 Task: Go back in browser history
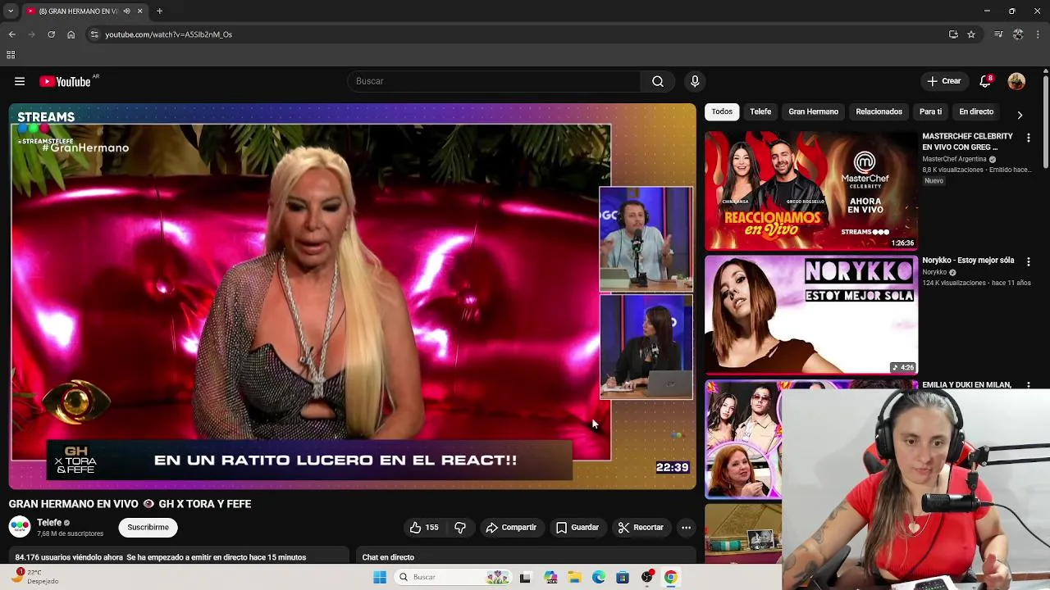(11, 34)
